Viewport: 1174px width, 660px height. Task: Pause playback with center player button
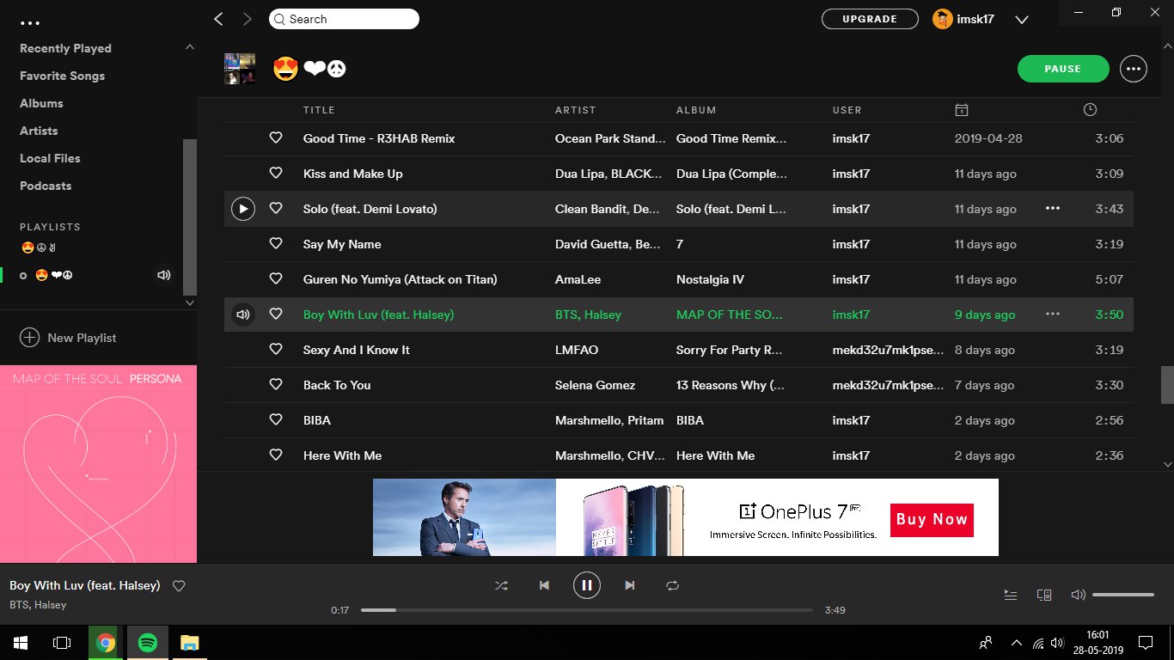[587, 585]
